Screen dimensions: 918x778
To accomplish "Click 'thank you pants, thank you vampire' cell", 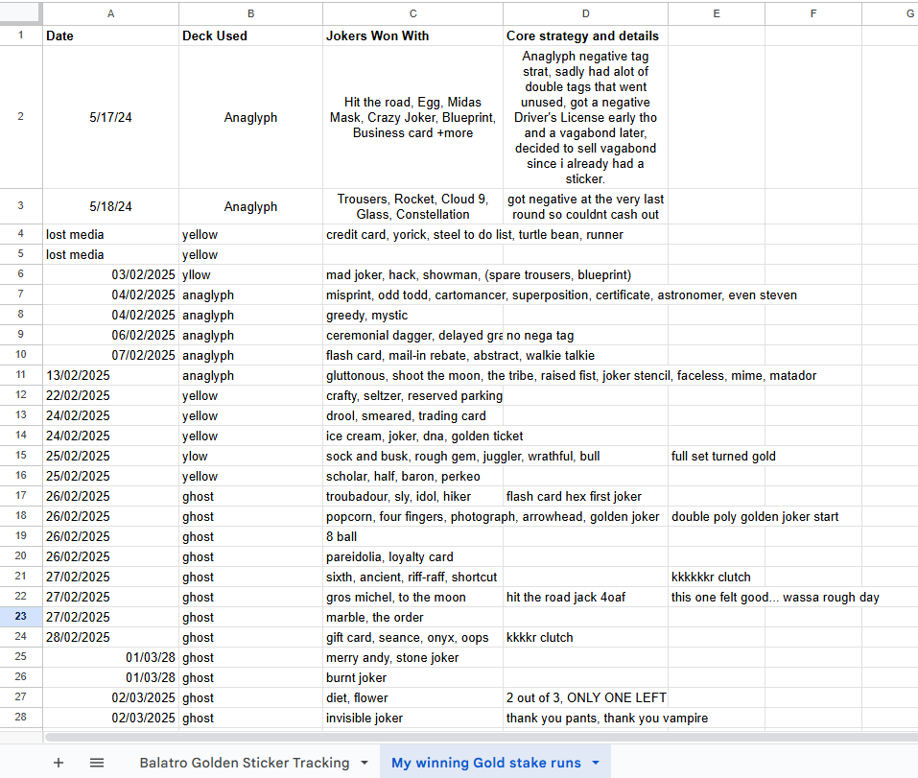I will [585, 718].
